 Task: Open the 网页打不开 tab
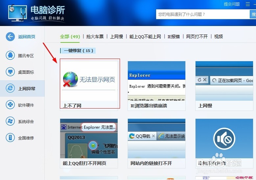tap(197, 37)
